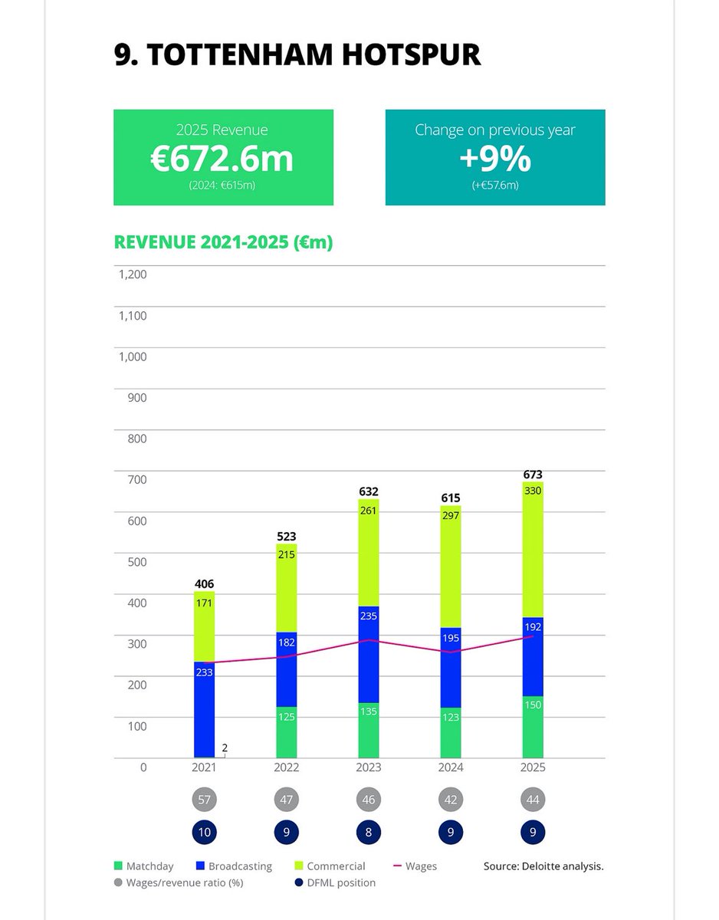The height and width of the screenshot is (920, 719).
Task: Click the Commercial lime legend swatch
Action: point(300,866)
